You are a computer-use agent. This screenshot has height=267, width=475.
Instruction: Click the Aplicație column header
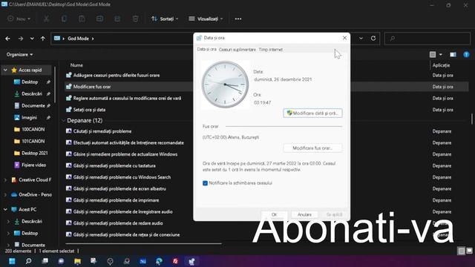441,65
